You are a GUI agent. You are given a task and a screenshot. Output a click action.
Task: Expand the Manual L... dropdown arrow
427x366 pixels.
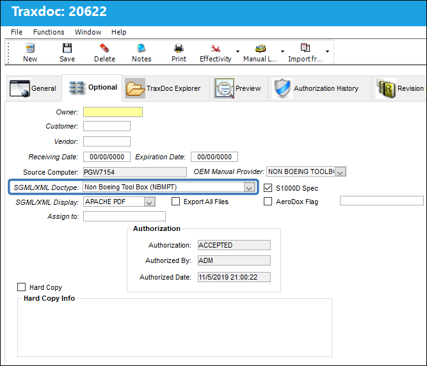[282, 51]
